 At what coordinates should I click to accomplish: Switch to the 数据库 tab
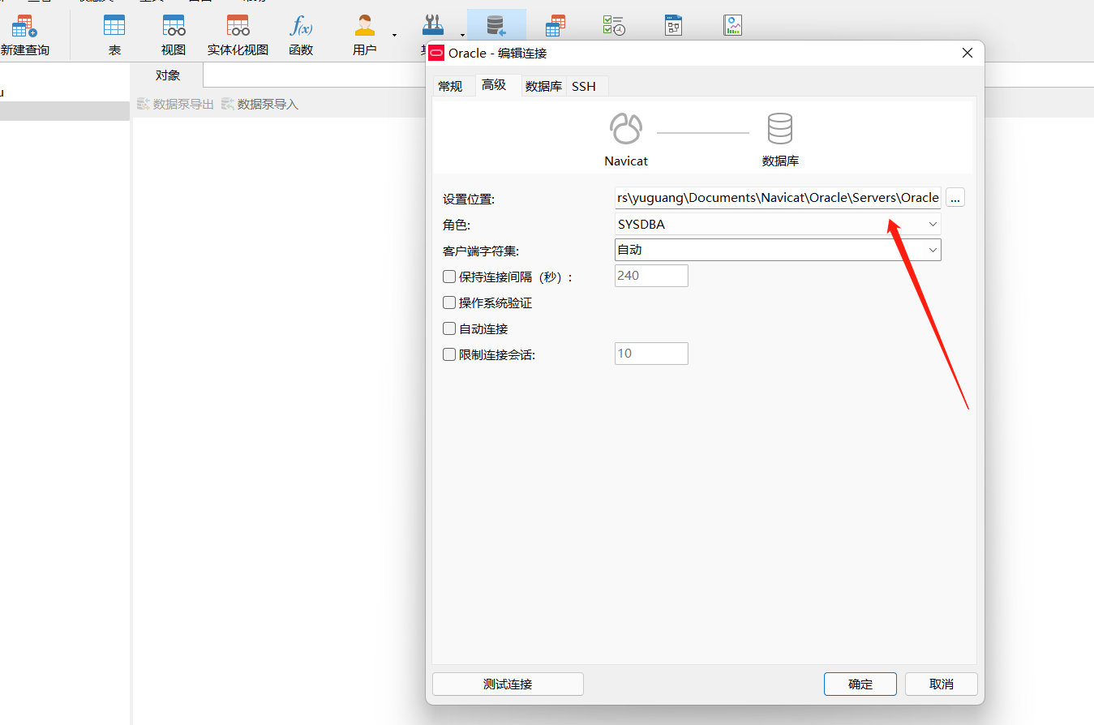coord(543,86)
